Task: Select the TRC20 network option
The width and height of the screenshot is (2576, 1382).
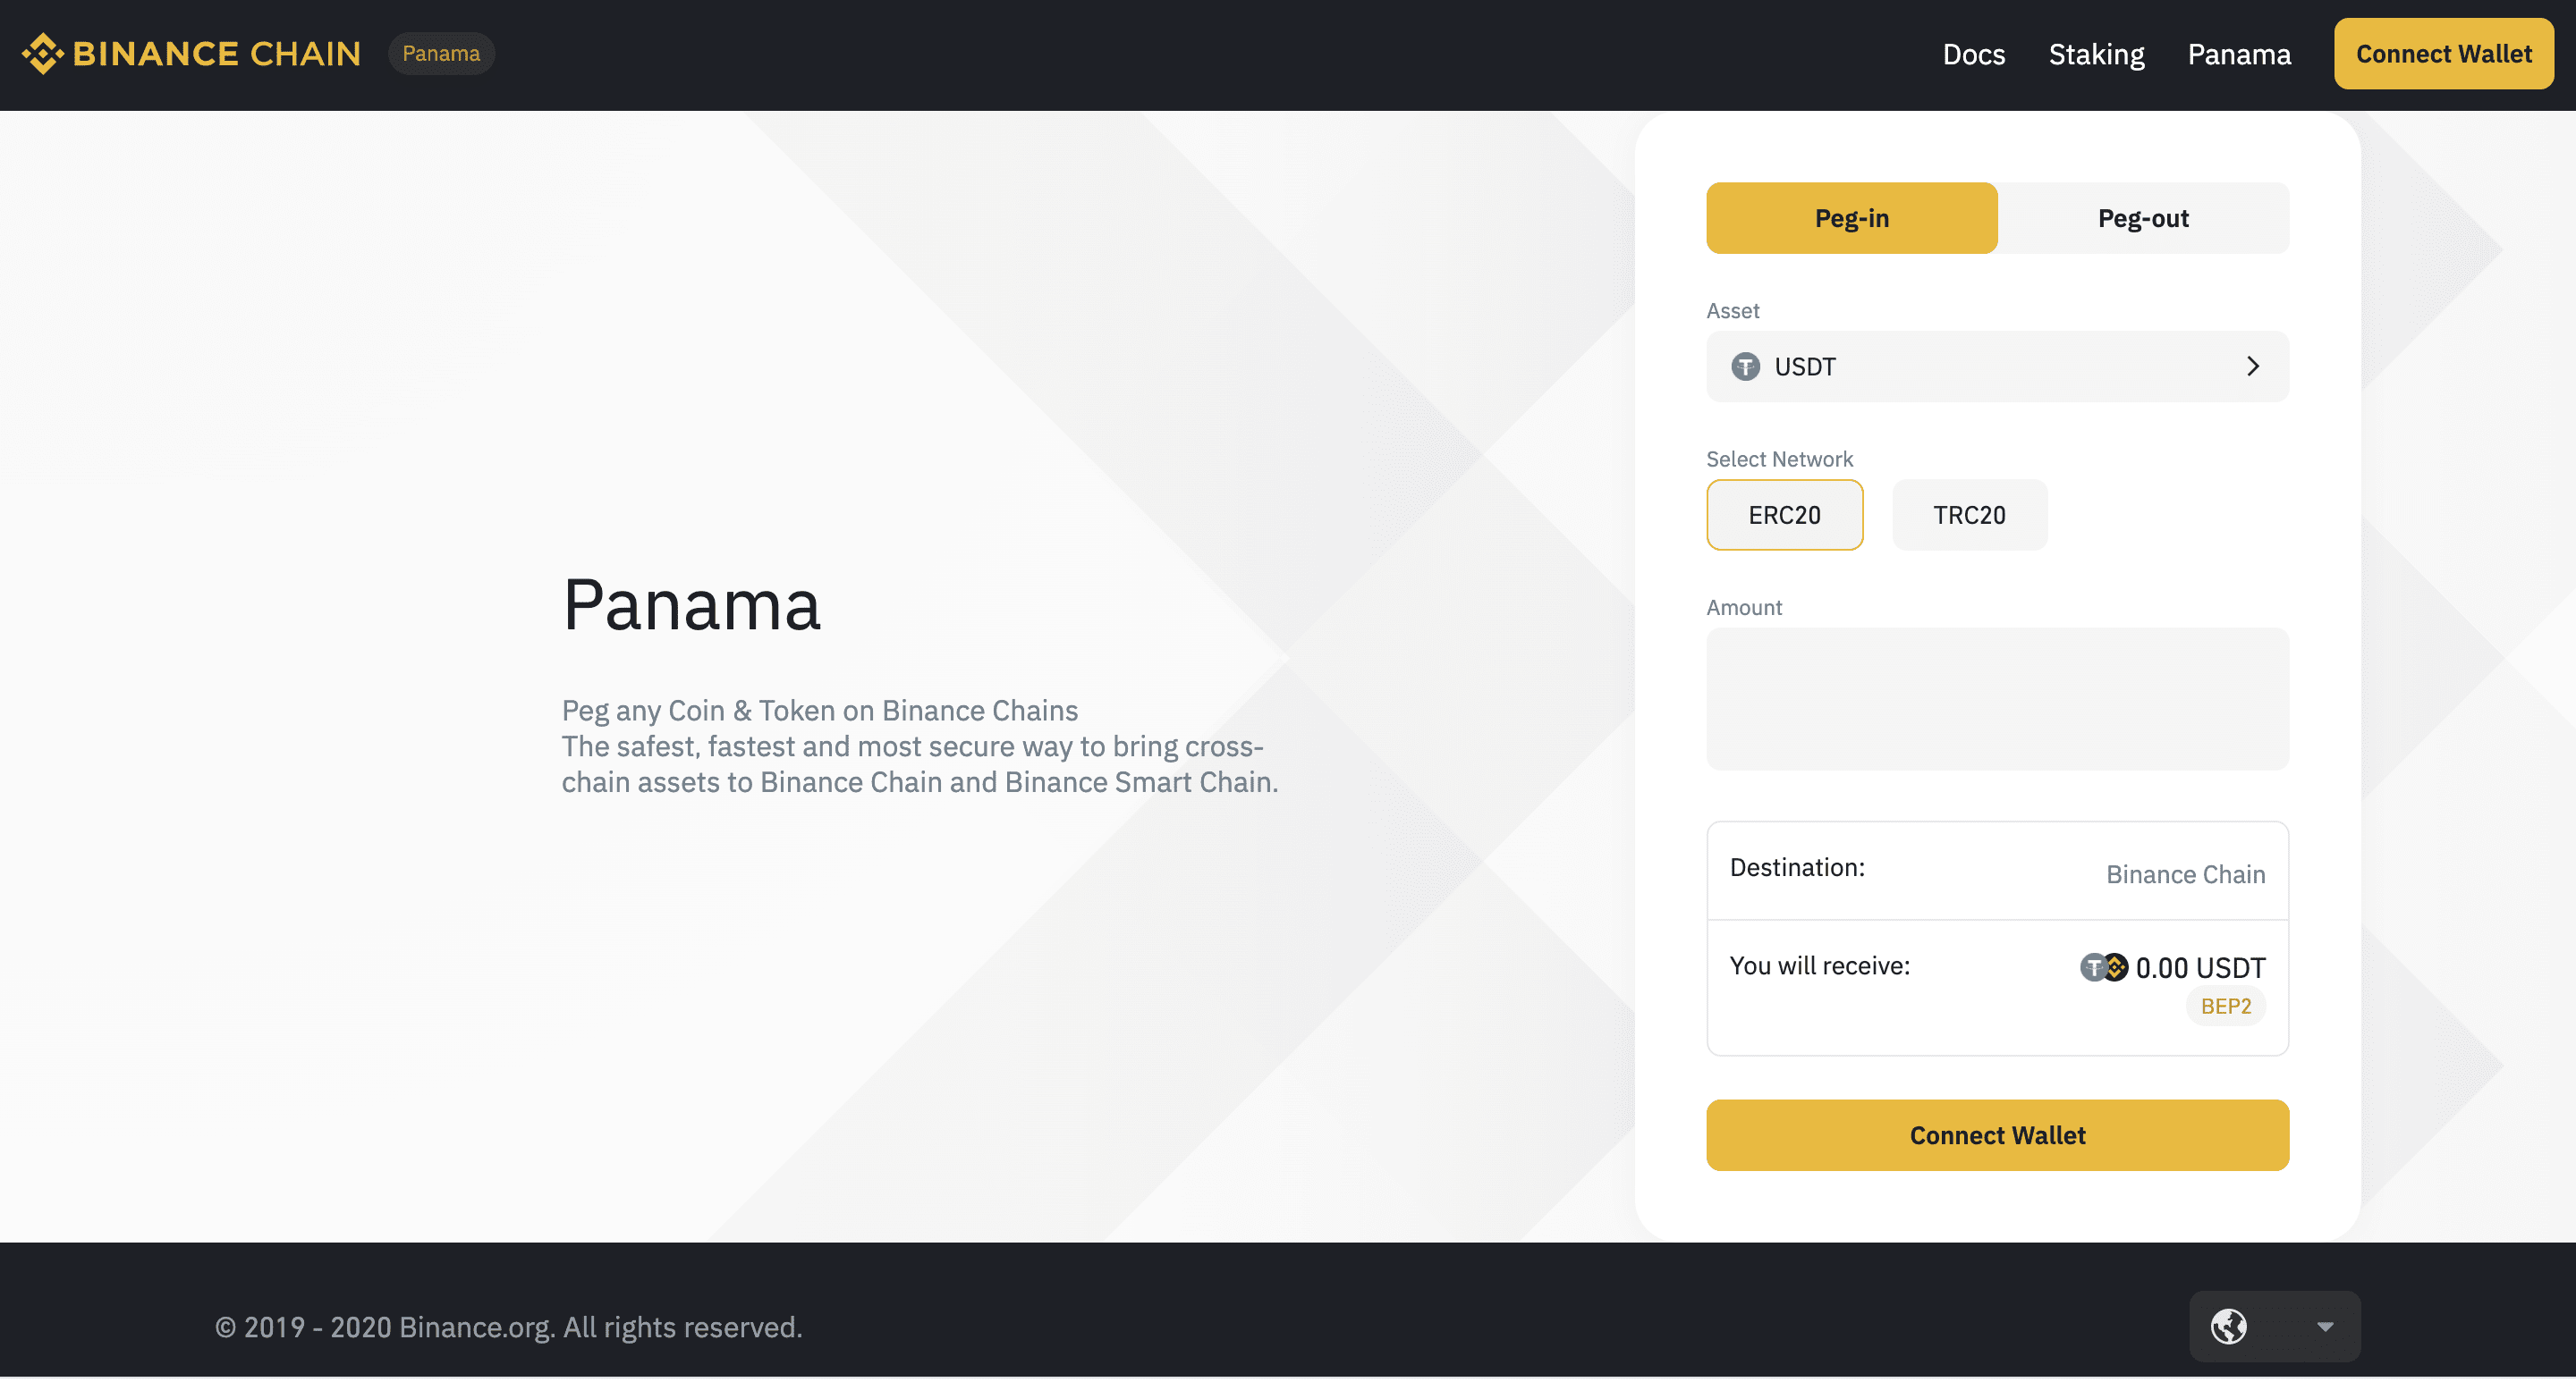Action: (x=1968, y=514)
